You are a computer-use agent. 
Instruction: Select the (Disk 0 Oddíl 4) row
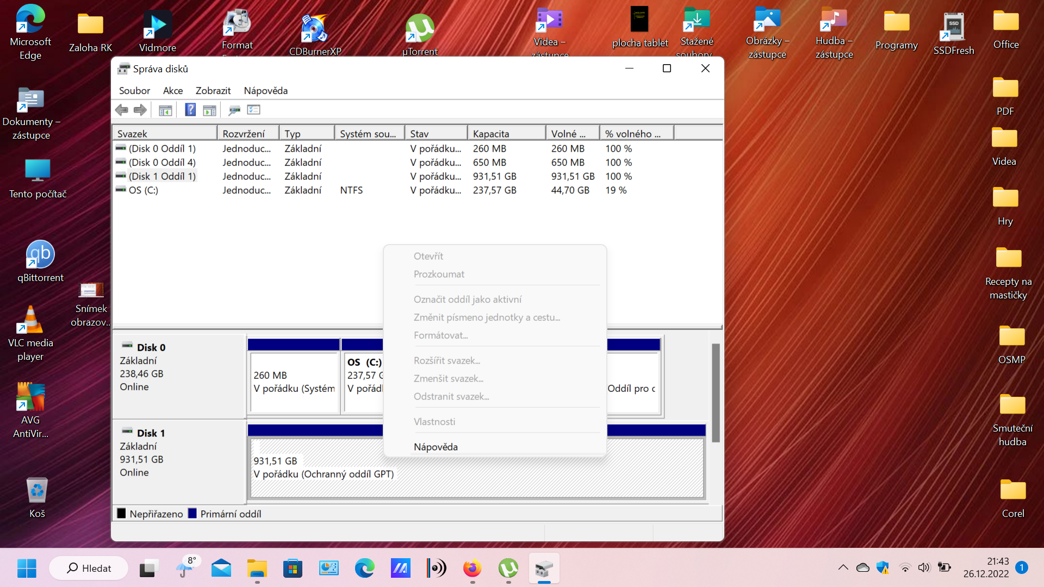[161, 163]
